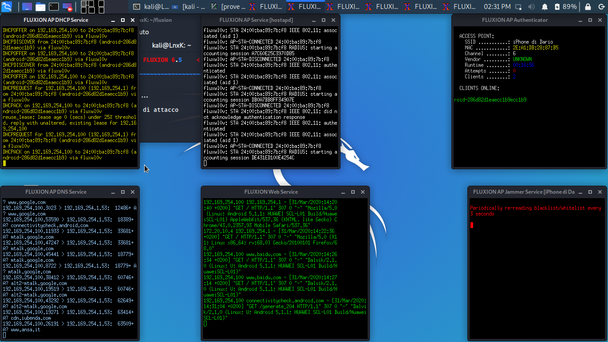Launch a terminal from the taskbar icon

54,6
